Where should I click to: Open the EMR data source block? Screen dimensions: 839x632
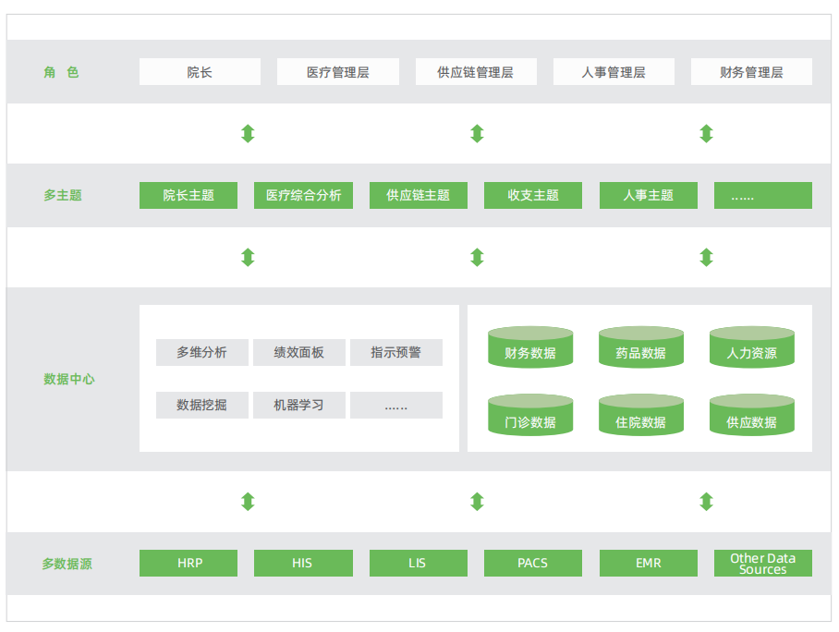pos(648,563)
